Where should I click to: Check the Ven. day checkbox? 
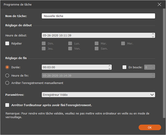(70, 49)
